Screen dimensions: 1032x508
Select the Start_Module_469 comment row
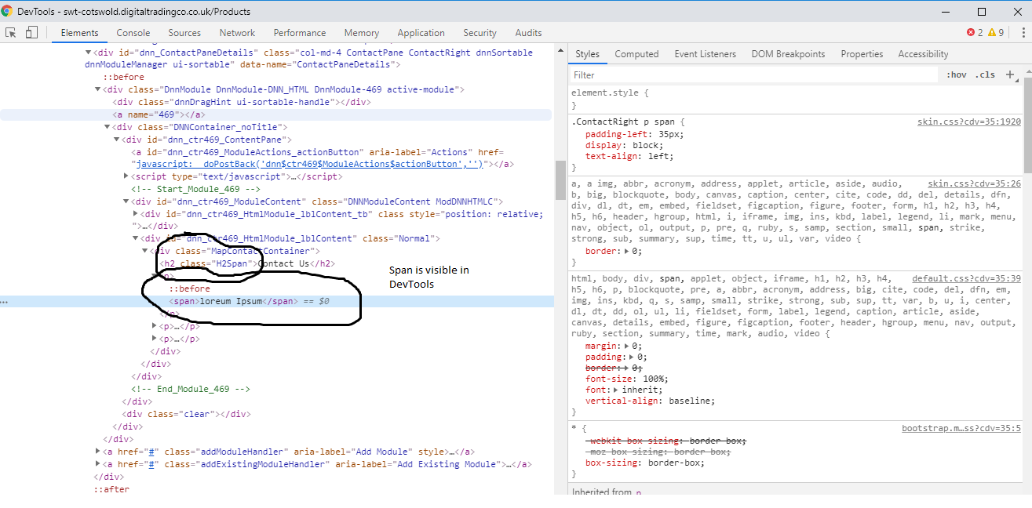point(195,189)
